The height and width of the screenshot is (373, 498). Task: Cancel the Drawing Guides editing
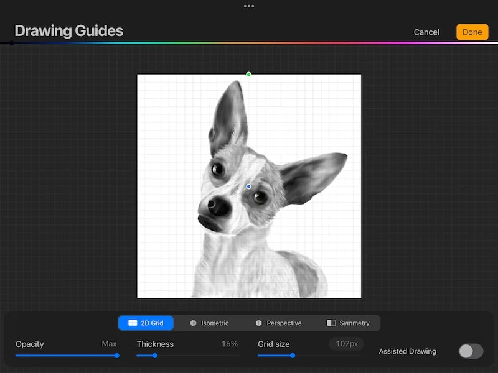(x=426, y=32)
